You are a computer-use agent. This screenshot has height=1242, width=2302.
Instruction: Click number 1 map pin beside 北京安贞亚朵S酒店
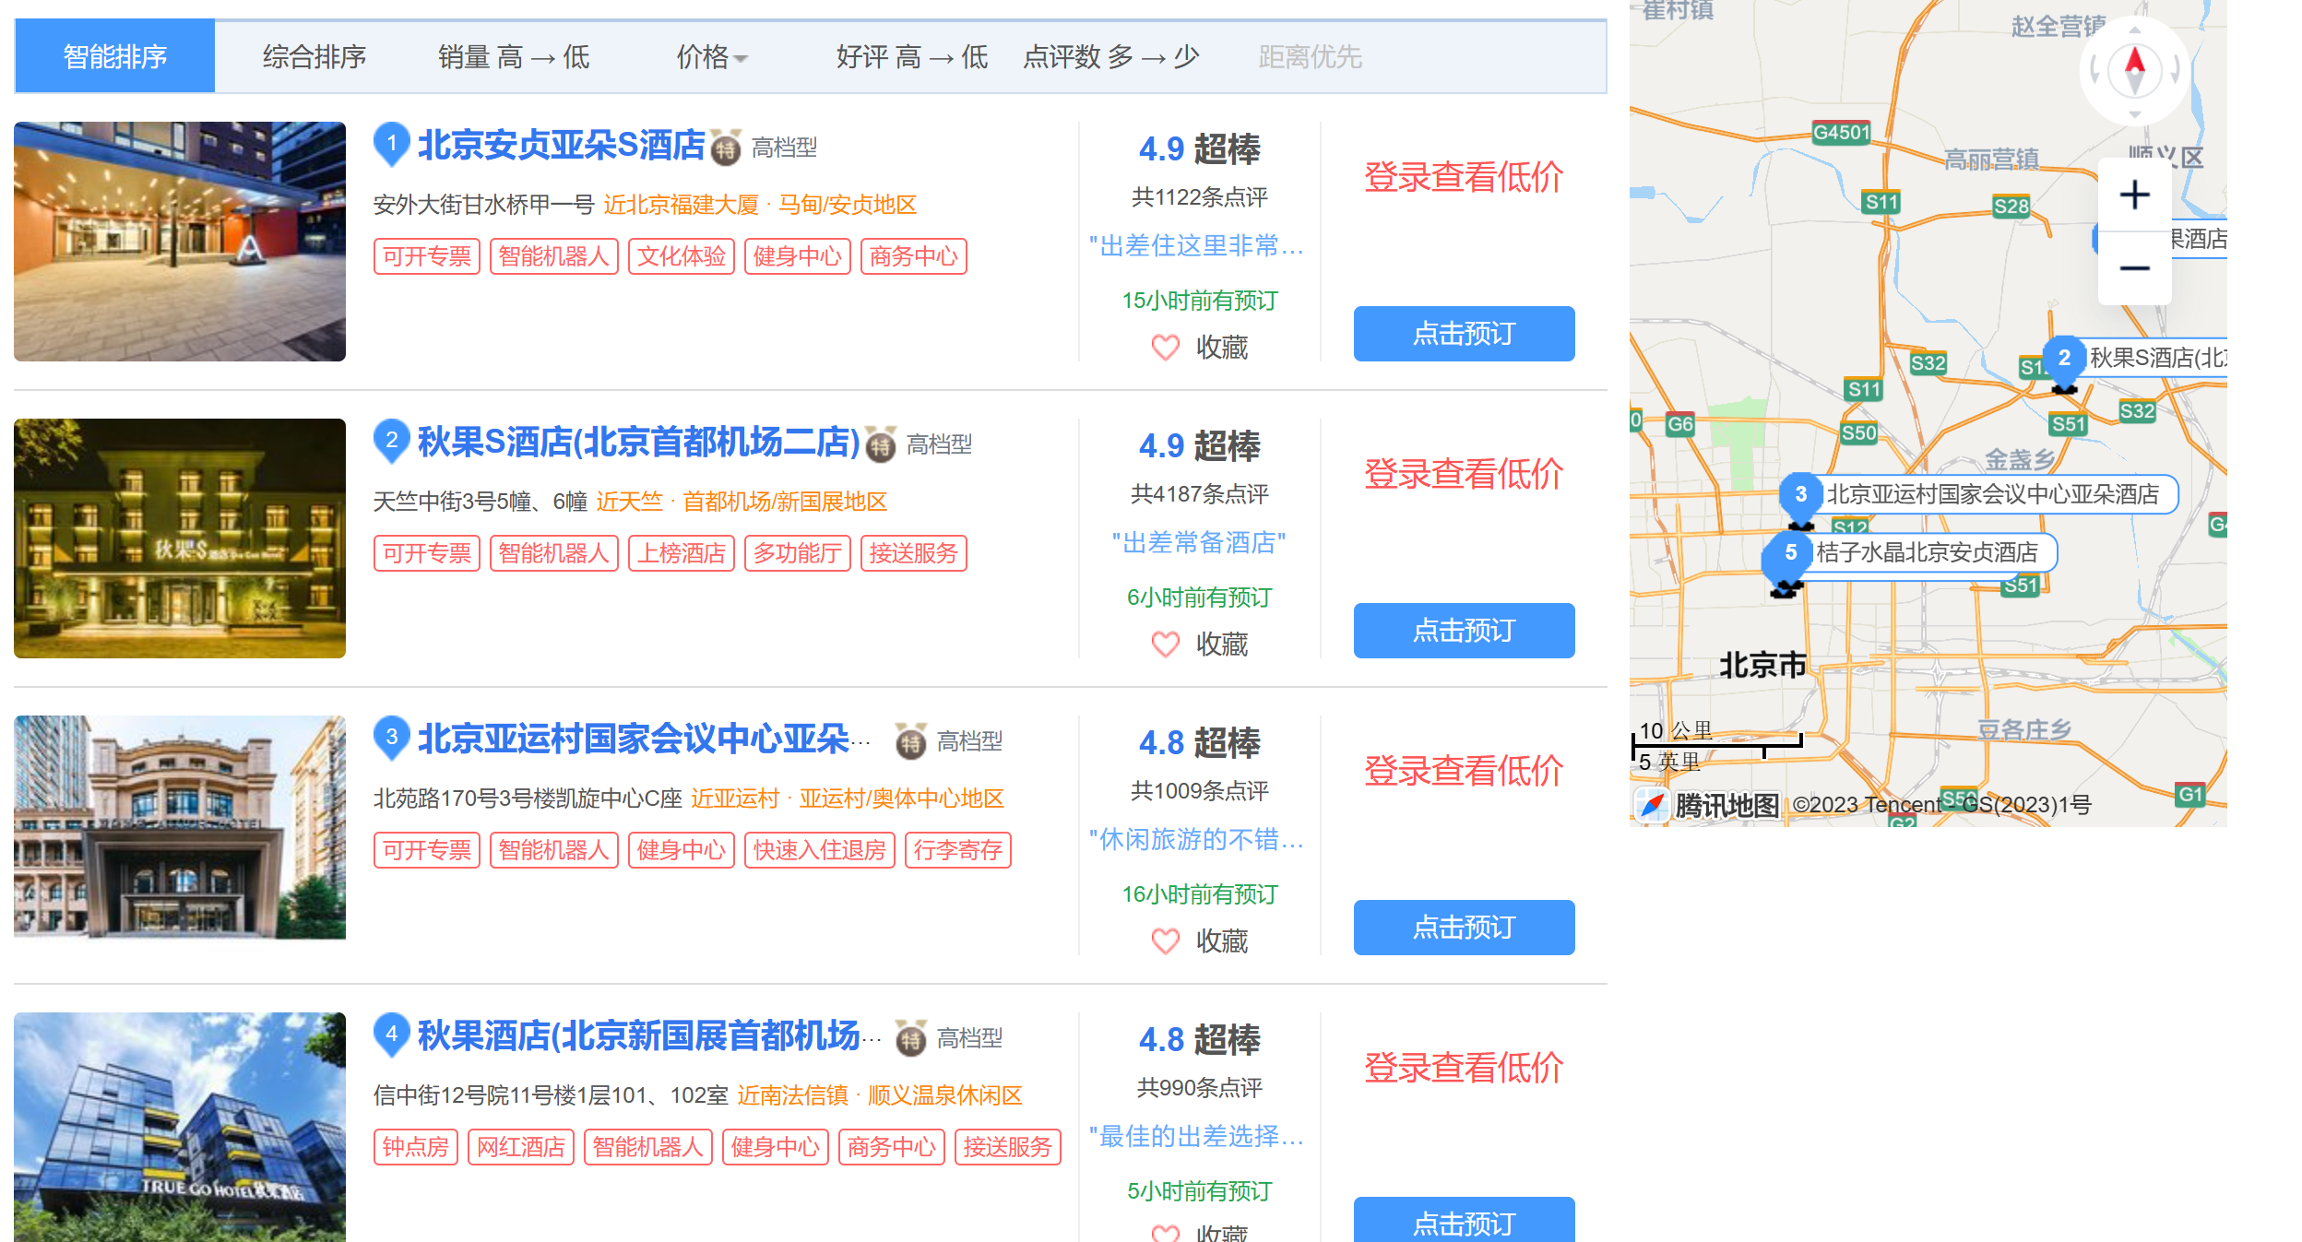(x=392, y=145)
